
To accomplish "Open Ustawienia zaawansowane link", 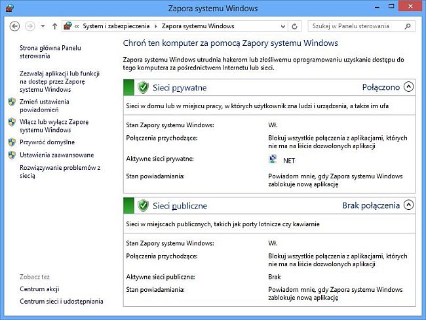I will pos(57,155).
